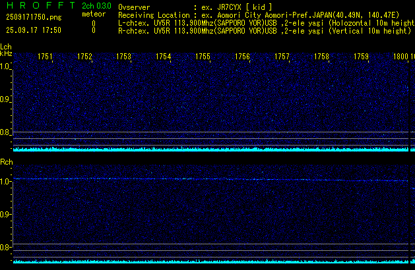The height and width of the screenshot is (270, 415).
Task: Click the 1758 time marker
Action: 321,57
